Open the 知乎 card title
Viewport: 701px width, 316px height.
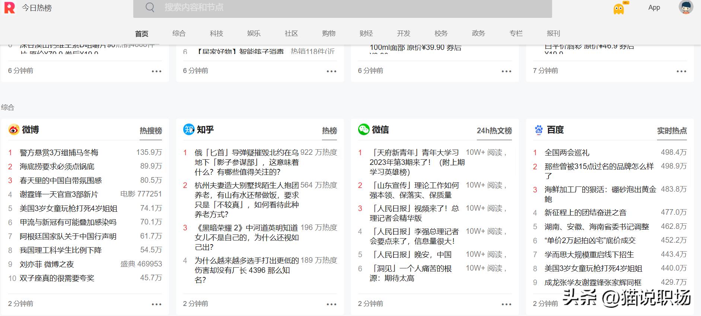point(205,130)
